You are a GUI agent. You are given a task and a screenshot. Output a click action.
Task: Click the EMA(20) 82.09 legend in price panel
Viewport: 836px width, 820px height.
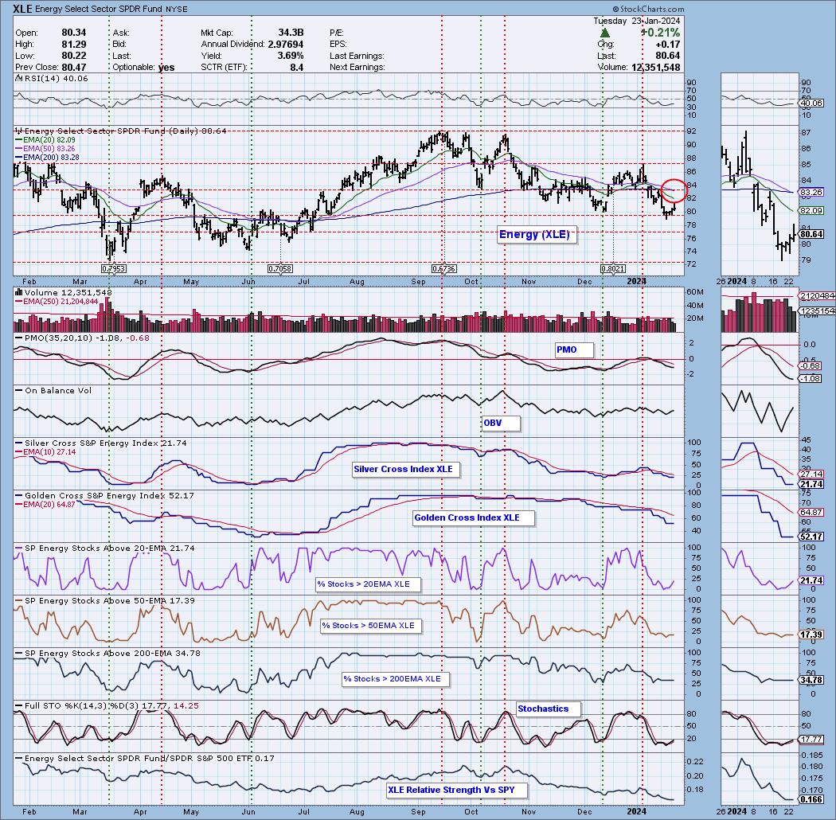point(45,139)
